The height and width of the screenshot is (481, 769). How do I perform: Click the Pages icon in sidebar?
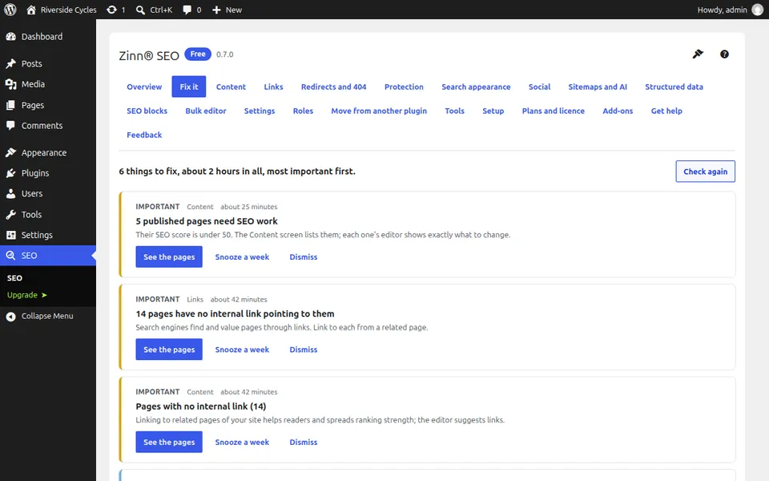coord(10,105)
